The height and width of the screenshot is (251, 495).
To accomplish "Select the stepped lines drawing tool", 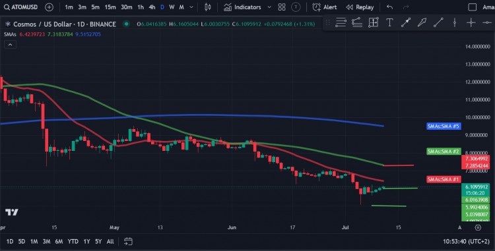I will tap(356, 22).
